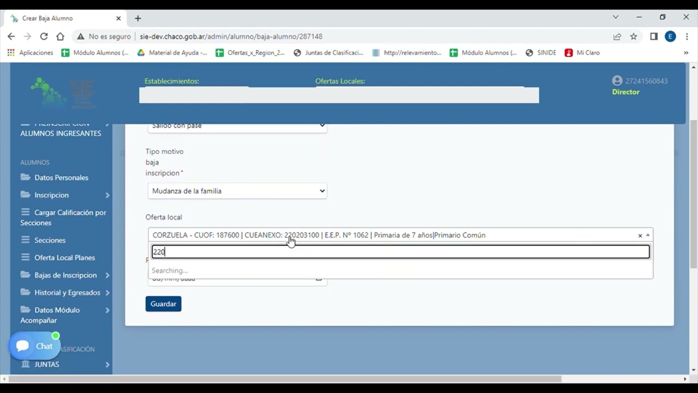The height and width of the screenshot is (393, 698).
Task: Open a new browser tab
Action: [x=138, y=18]
